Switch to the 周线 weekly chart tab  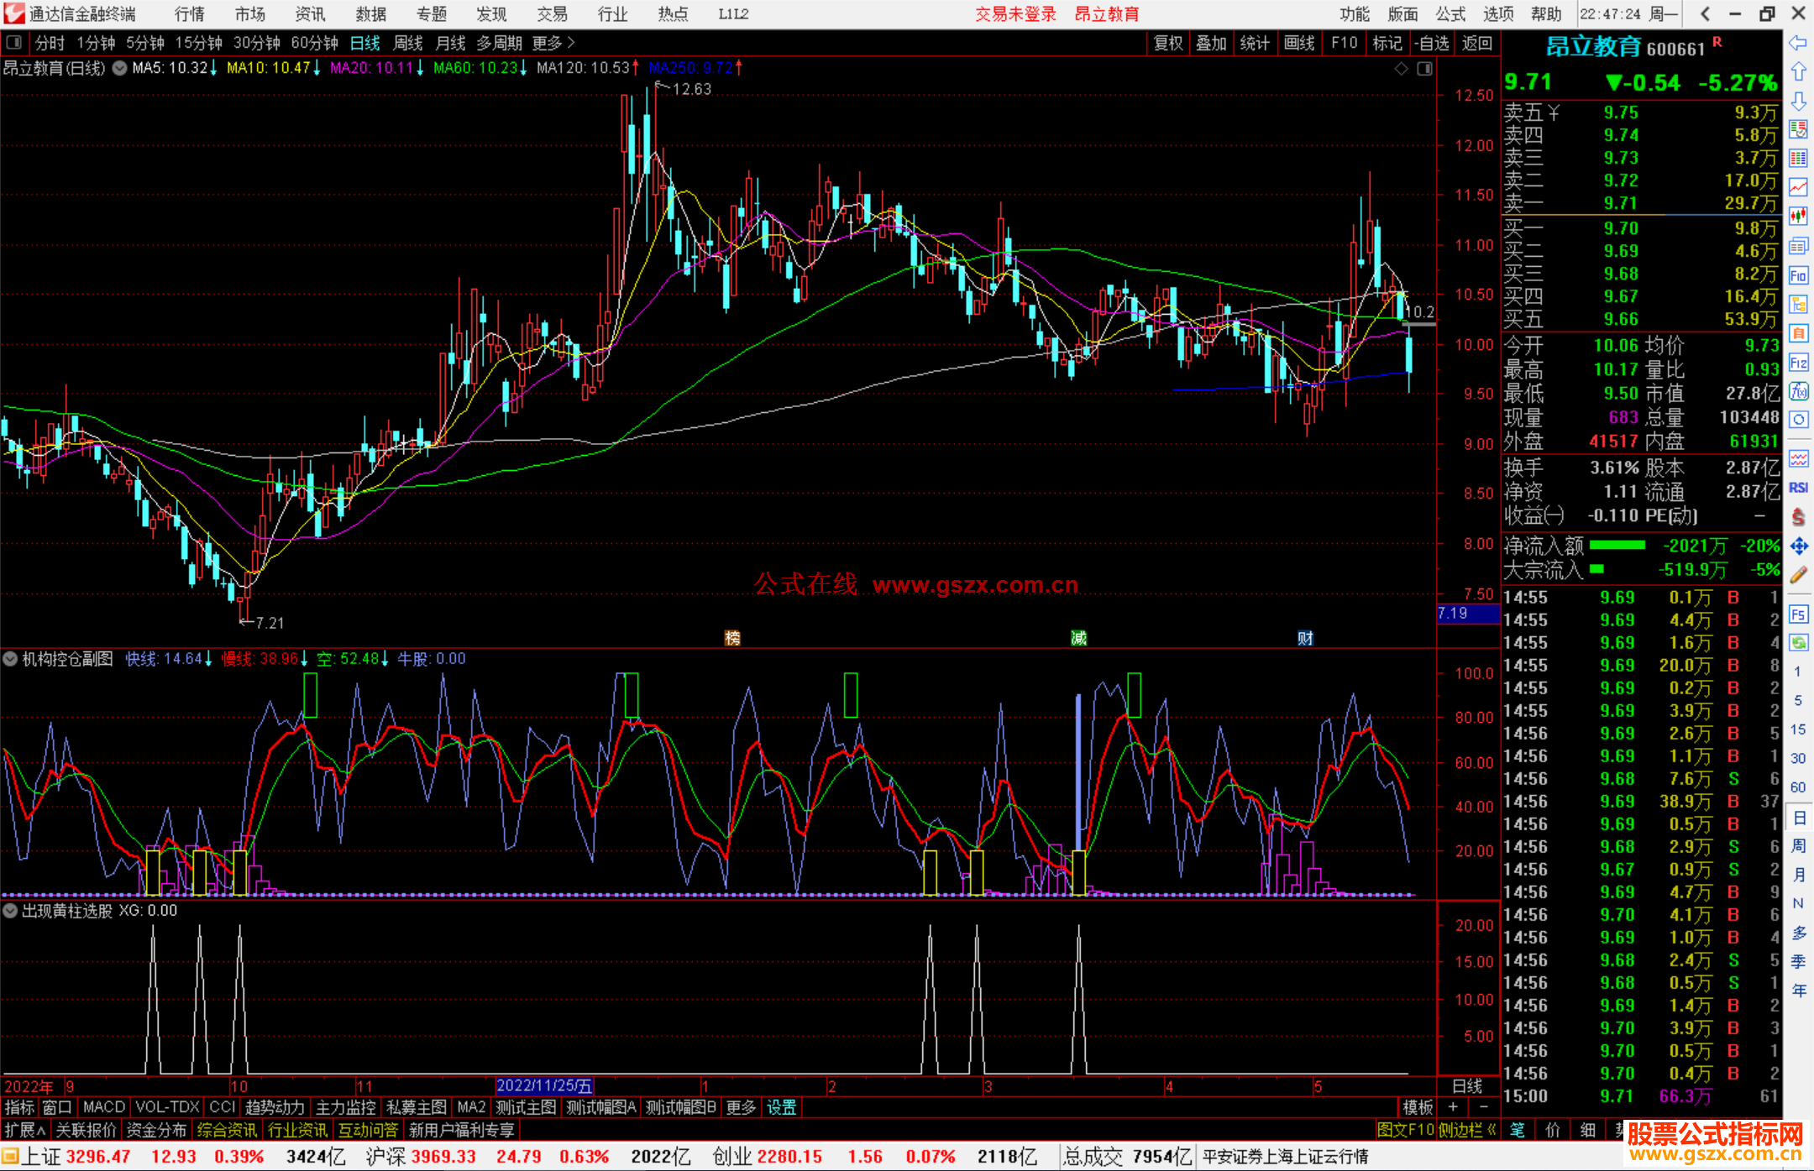[408, 43]
